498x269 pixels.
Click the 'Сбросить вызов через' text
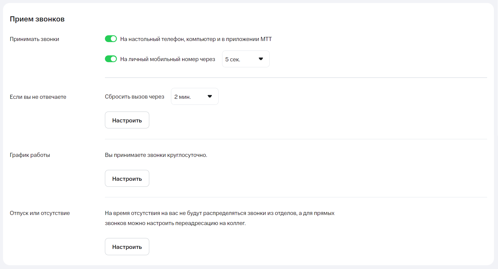tap(135, 97)
